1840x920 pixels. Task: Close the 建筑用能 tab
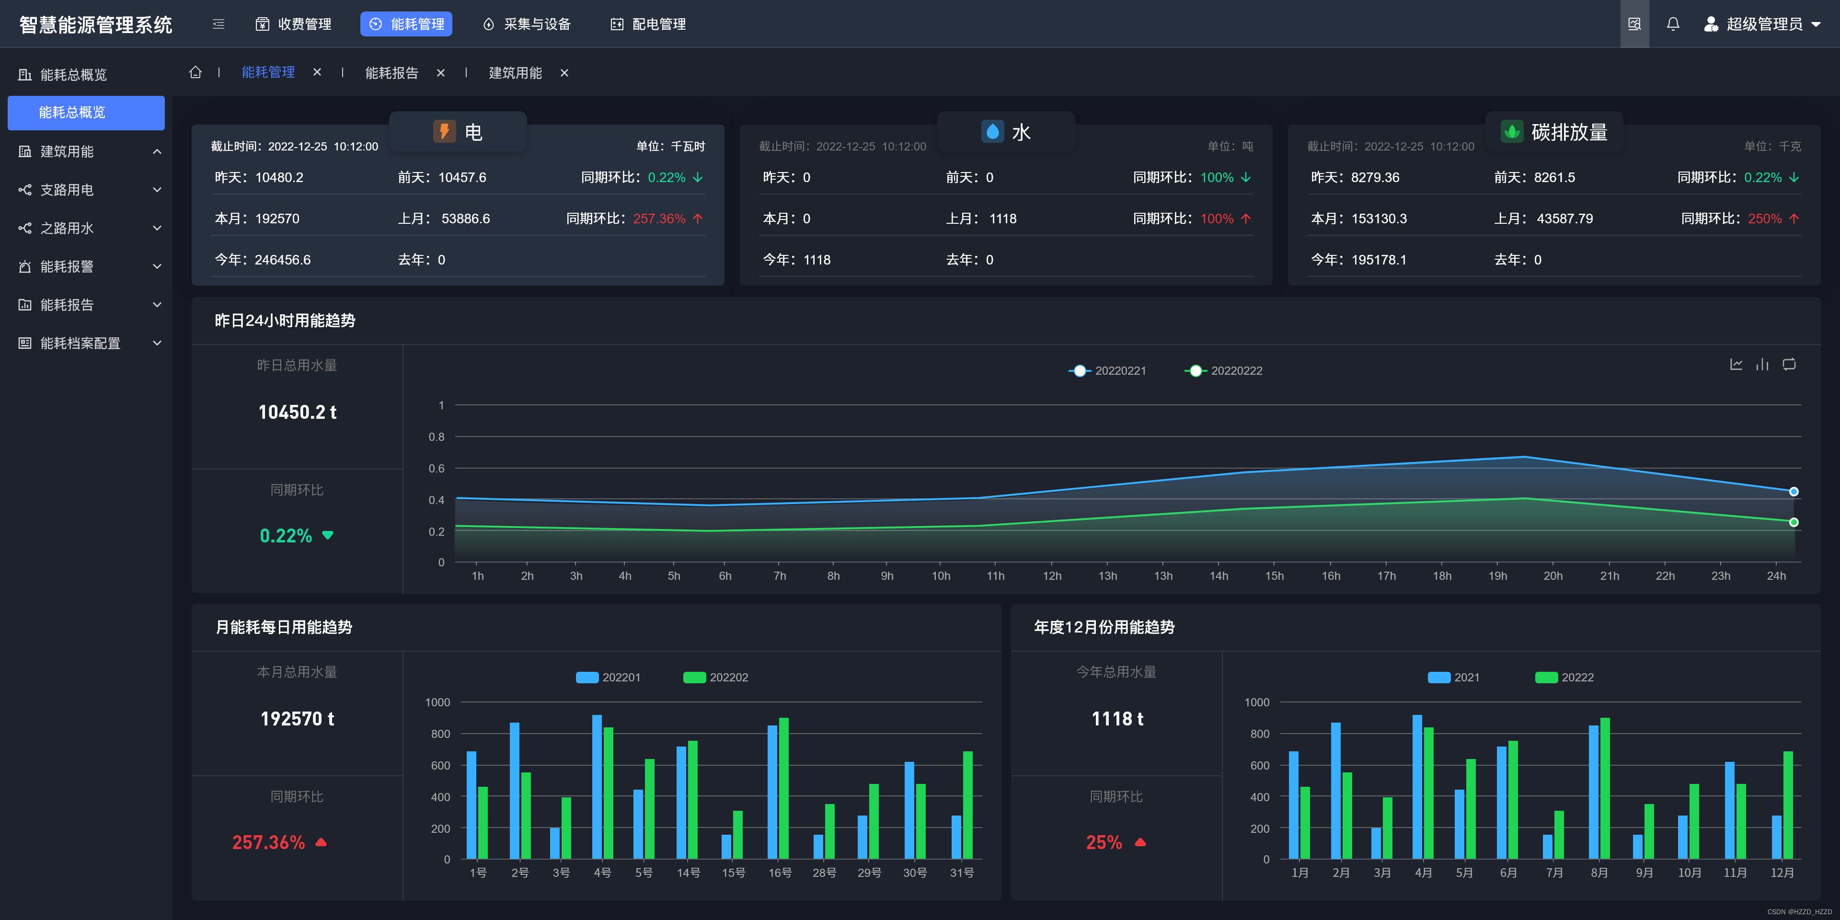564,73
